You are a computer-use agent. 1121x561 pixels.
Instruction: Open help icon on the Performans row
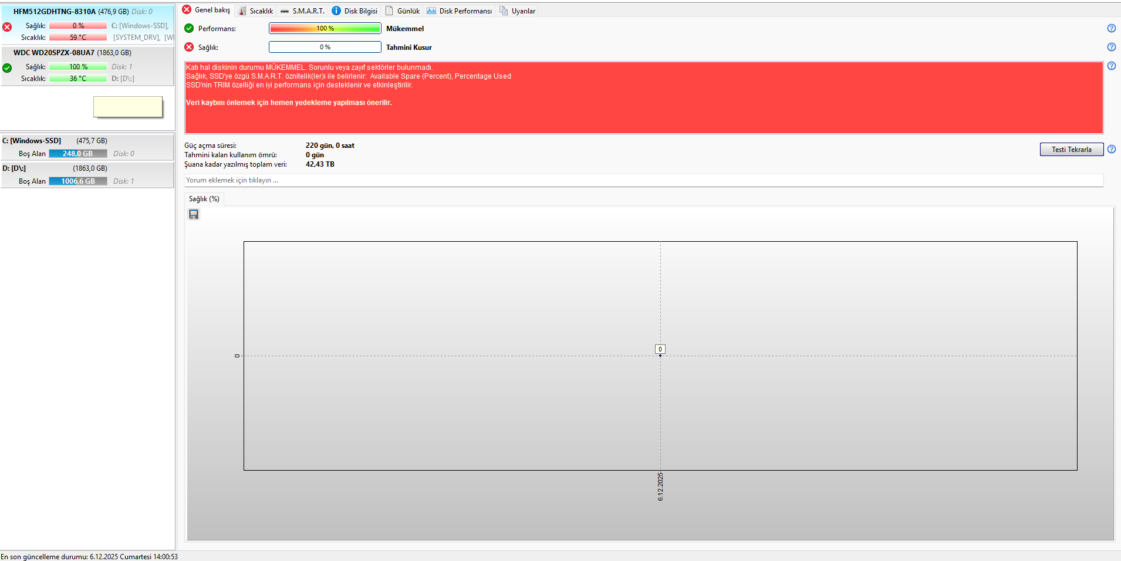pos(1111,28)
